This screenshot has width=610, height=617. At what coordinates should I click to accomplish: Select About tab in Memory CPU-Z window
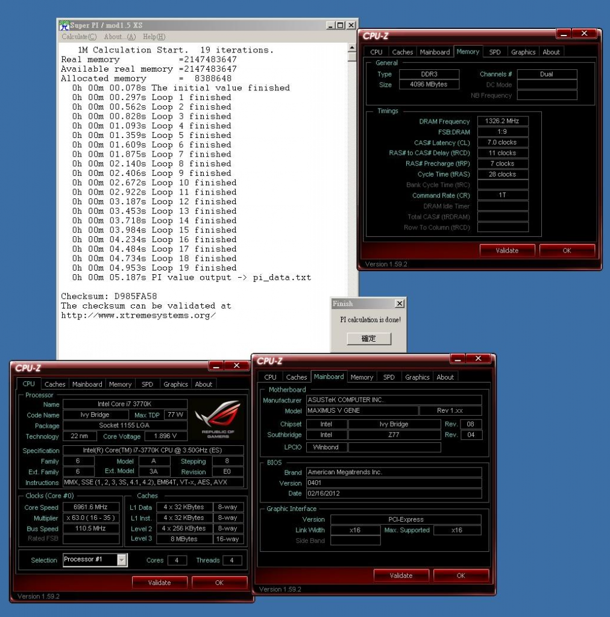pyautogui.click(x=551, y=52)
